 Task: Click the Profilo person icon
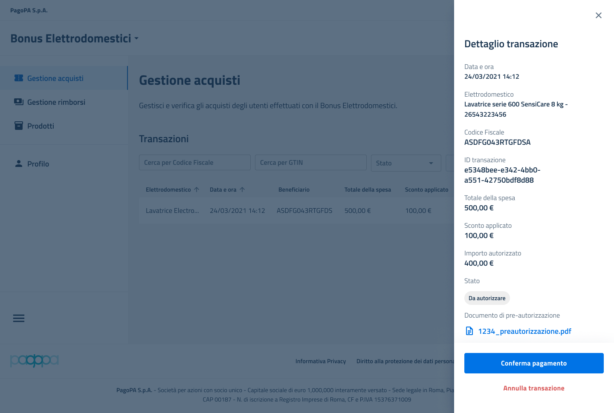pos(19,163)
